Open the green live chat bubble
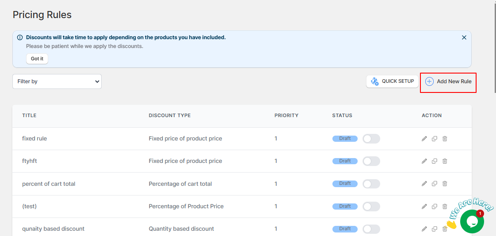The width and height of the screenshot is (496, 236). point(472,221)
